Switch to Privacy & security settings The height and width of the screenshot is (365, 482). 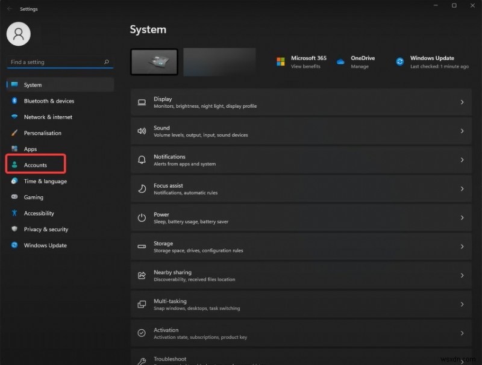coord(43,229)
